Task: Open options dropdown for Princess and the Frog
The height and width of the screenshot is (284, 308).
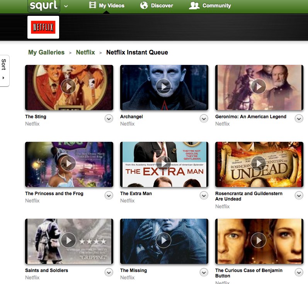Action: (109, 196)
